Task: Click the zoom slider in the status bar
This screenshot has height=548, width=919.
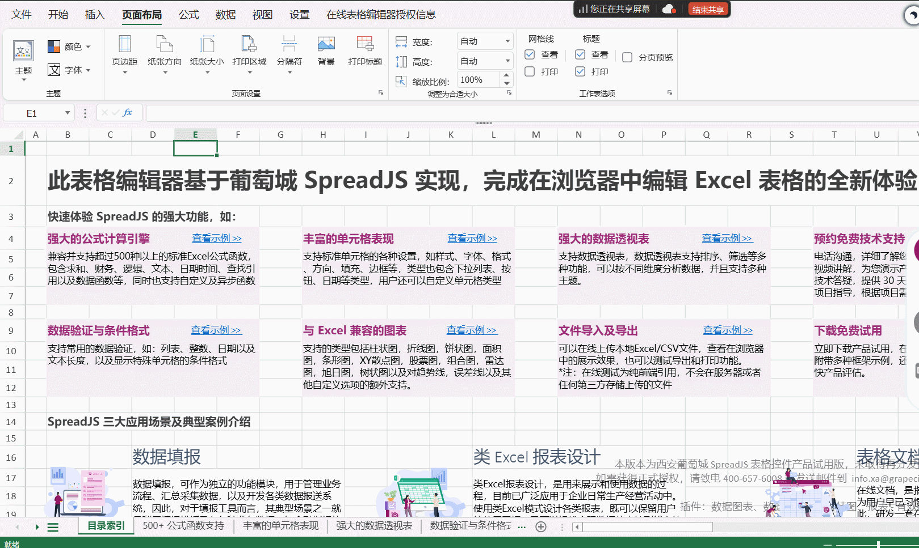Action: 878,545
